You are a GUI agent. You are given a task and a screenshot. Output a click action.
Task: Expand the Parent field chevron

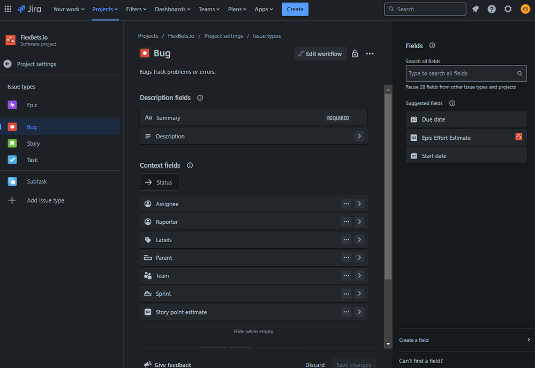359,258
